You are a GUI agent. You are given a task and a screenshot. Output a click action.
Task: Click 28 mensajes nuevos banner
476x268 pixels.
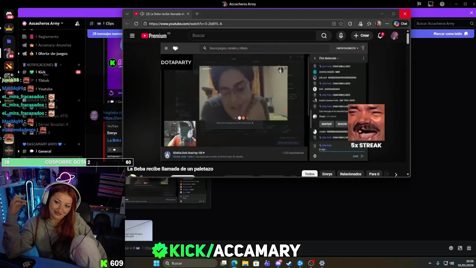click(107, 33)
